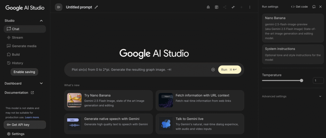Follow the Learn more link
Image resolution: width=326 pixels, height=138 pixels.
(32, 117)
